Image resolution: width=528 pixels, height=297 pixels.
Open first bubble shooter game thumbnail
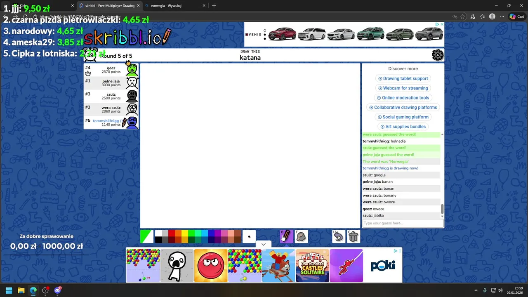coord(143,266)
